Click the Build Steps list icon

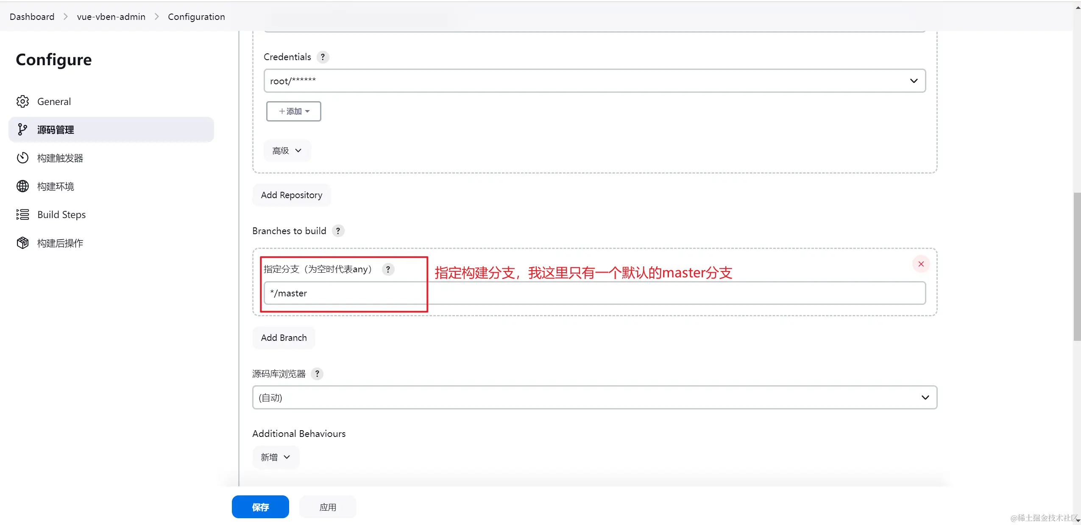(22, 215)
